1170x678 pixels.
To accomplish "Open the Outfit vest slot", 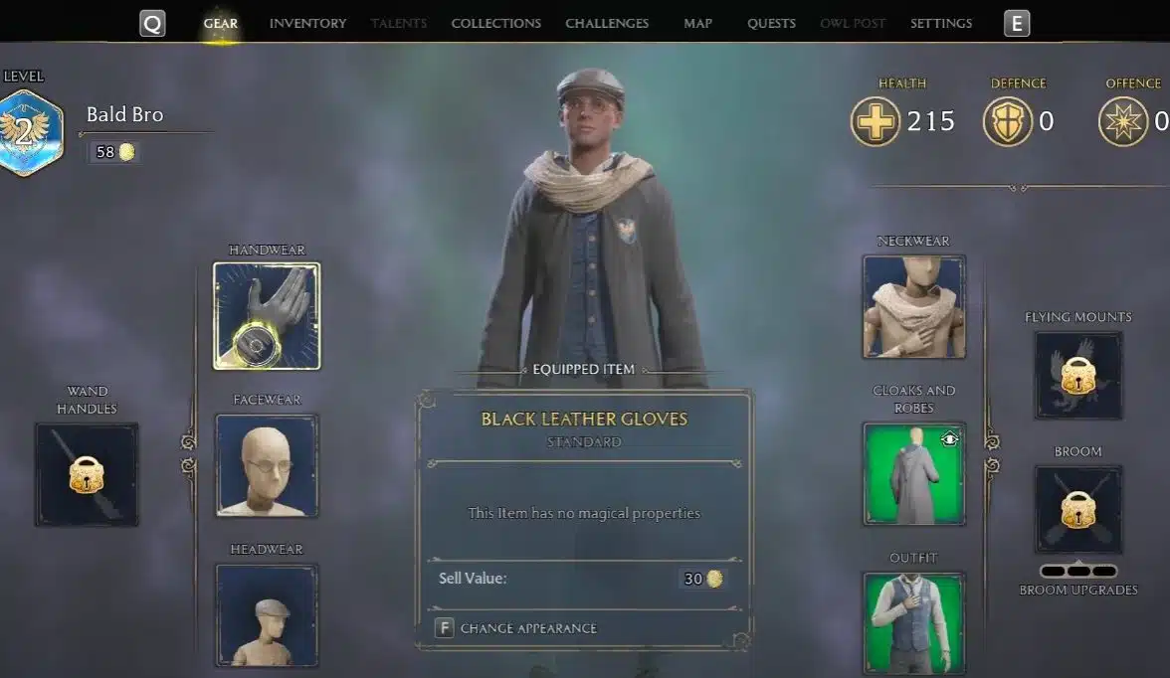I will [x=914, y=623].
